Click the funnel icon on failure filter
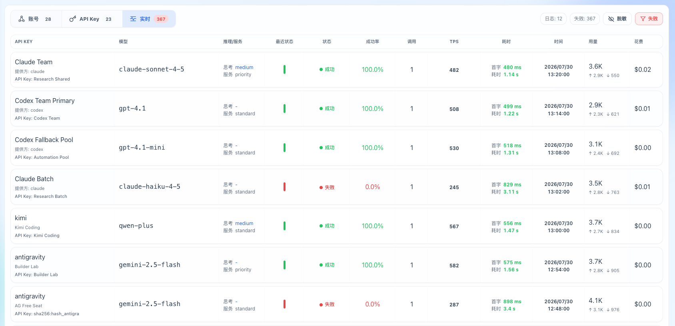 tap(643, 19)
